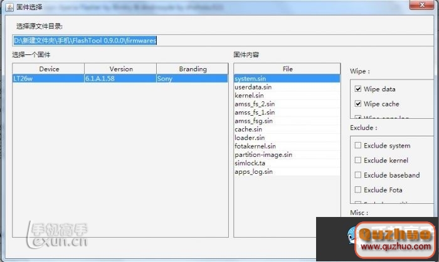
Task: Select kernel.sin in the file list
Action: point(287,96)
